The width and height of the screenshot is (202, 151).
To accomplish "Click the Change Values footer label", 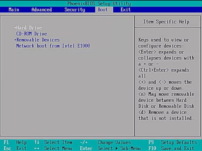I will (x=114, y=142).
